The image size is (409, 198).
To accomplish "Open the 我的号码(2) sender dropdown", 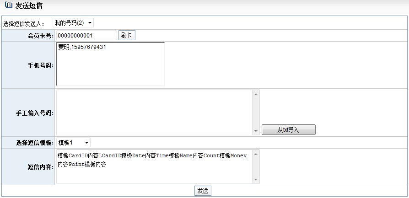I will [x=73, y=23].
